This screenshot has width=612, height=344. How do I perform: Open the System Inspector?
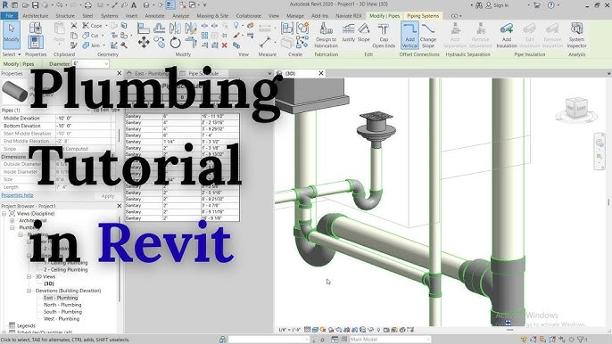pos(576,35)
